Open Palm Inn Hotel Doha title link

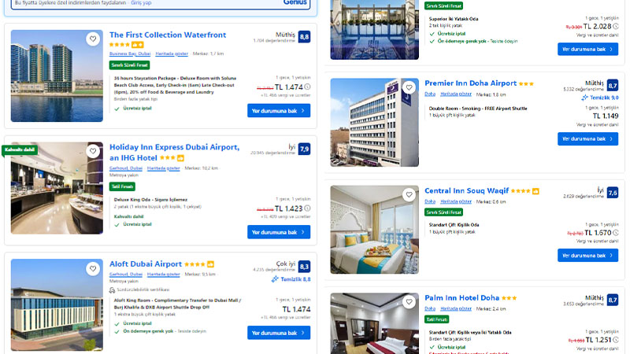point(461,298)
